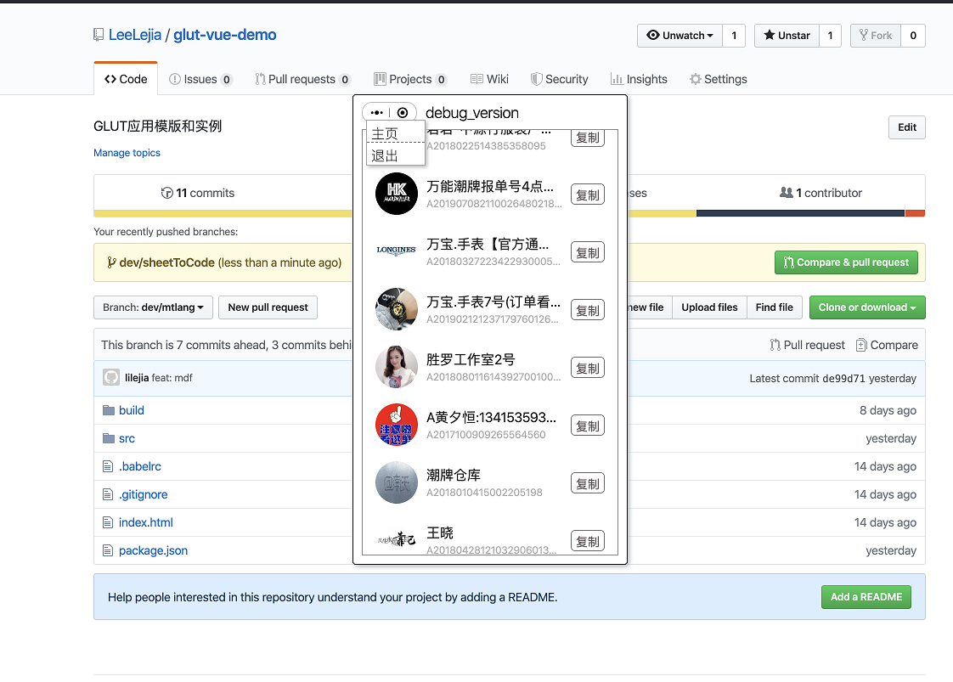Click the Upload files button
Image resolution: width=953 pixels, height=682 pixels.
pyautogui.click(x=709, y=307)
